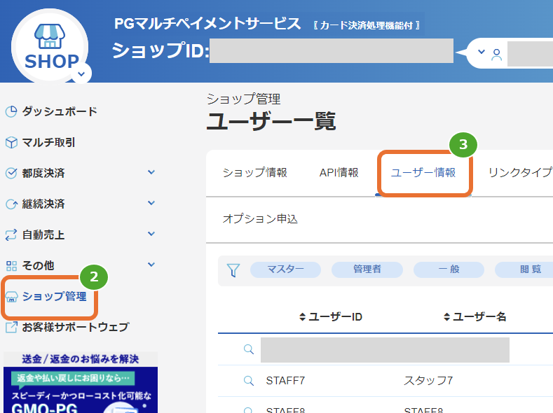
Task: Toggle the 一般 filter chip
Action: [x=449, y=269]
